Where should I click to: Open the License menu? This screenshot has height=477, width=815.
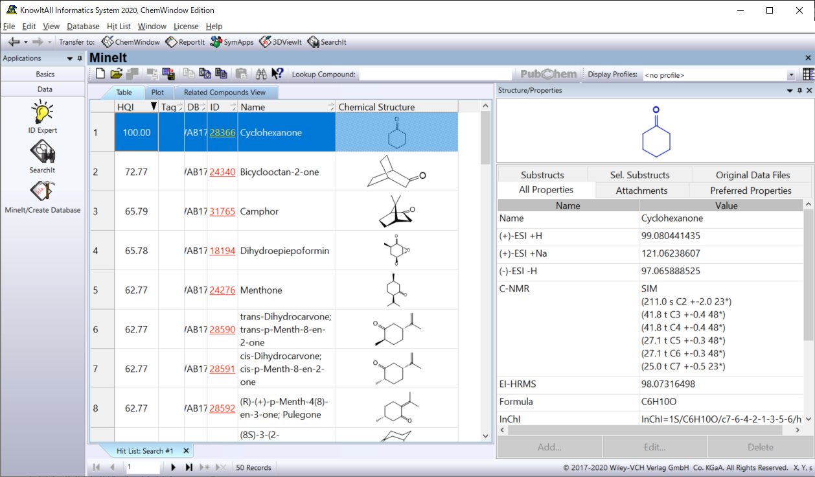click(186, 27)
